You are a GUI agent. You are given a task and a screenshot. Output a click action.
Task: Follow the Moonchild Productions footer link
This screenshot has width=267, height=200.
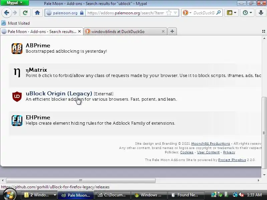coord(211,144)
